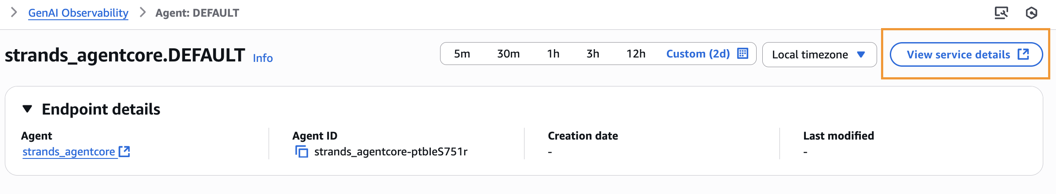
Task: Click the calendar icon beside Custom (2d)
Action: click(x=743, y=54)
